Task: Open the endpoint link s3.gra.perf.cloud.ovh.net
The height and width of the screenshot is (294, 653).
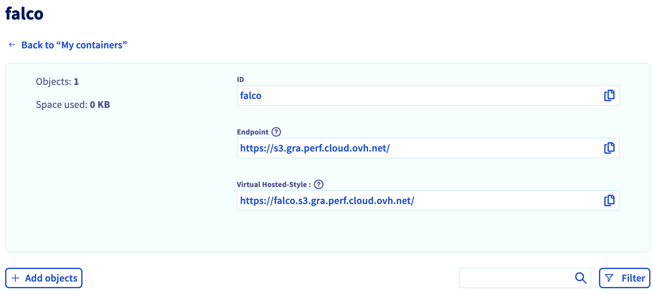Action: point(314,148)
